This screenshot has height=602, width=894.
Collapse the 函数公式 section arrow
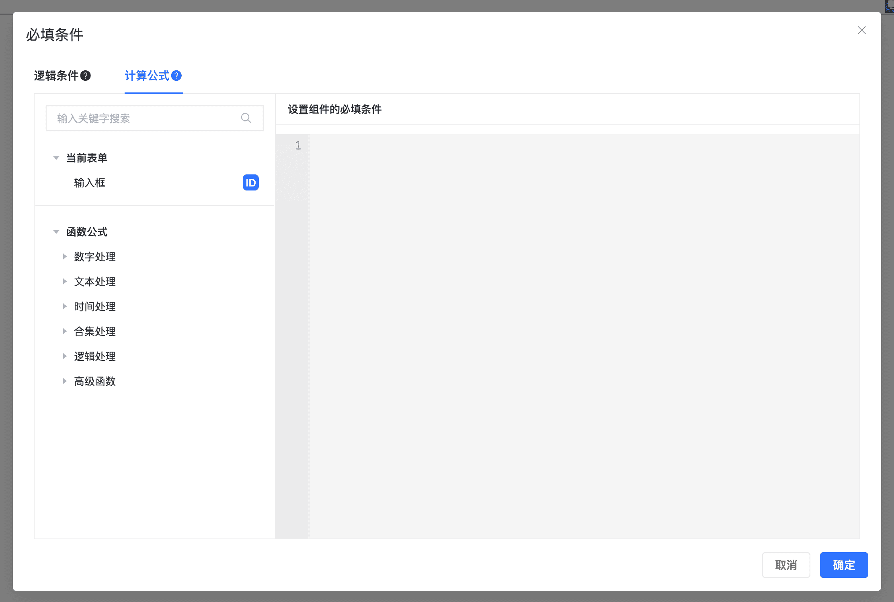click(x=56, y=232)
